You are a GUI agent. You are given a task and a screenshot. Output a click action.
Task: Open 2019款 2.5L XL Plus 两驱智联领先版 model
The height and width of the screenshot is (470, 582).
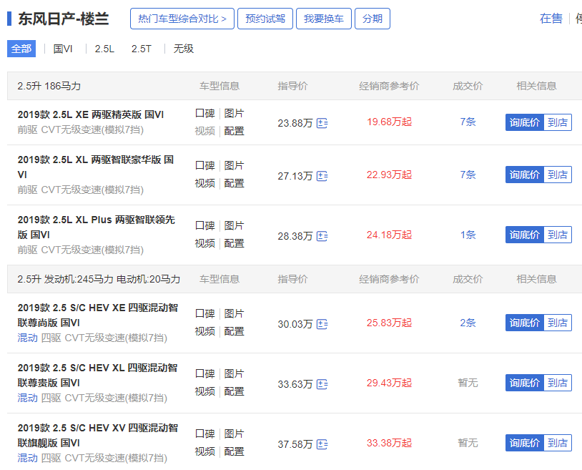click(96, 227)
